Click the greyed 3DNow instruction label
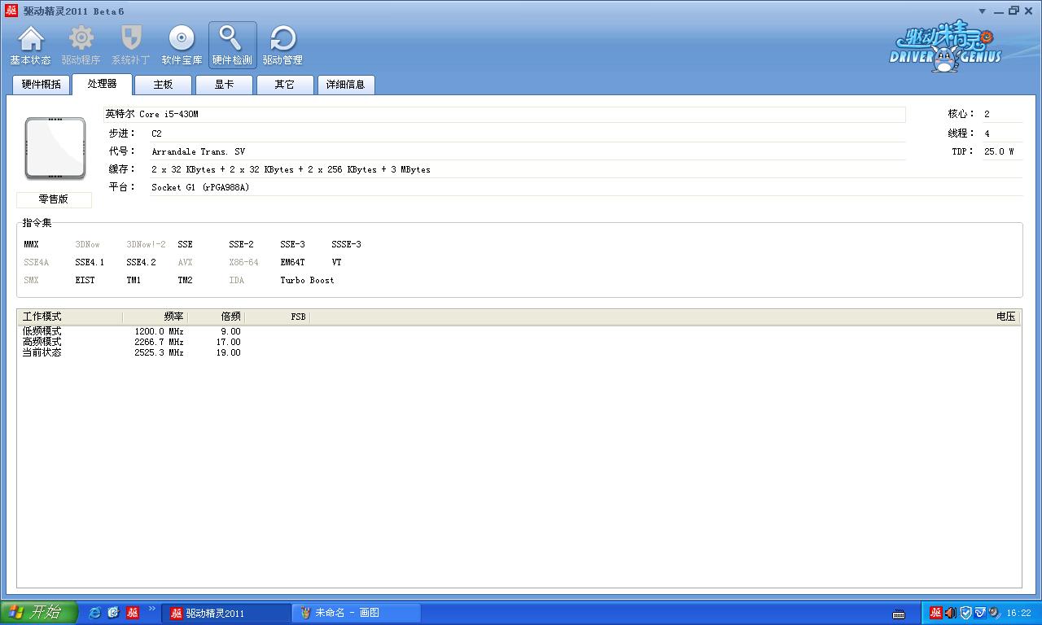The height and width of the screenshot is (625, 1042). coord(87,244)
